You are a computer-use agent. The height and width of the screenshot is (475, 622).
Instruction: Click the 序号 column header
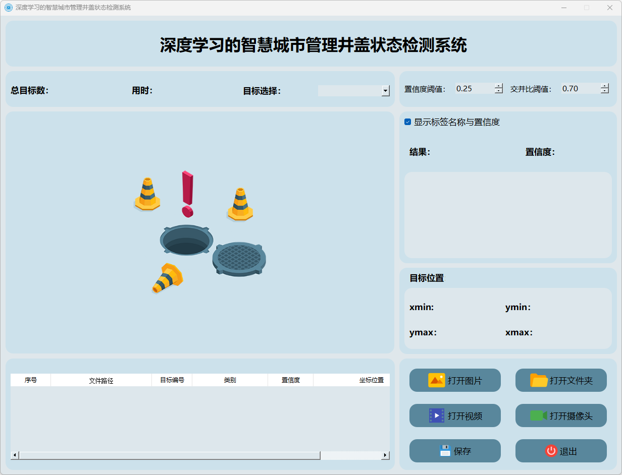click(31, 380)
